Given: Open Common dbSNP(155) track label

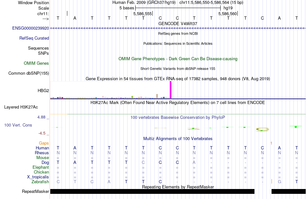Looking at the screenshot, I should coord(29,73).
